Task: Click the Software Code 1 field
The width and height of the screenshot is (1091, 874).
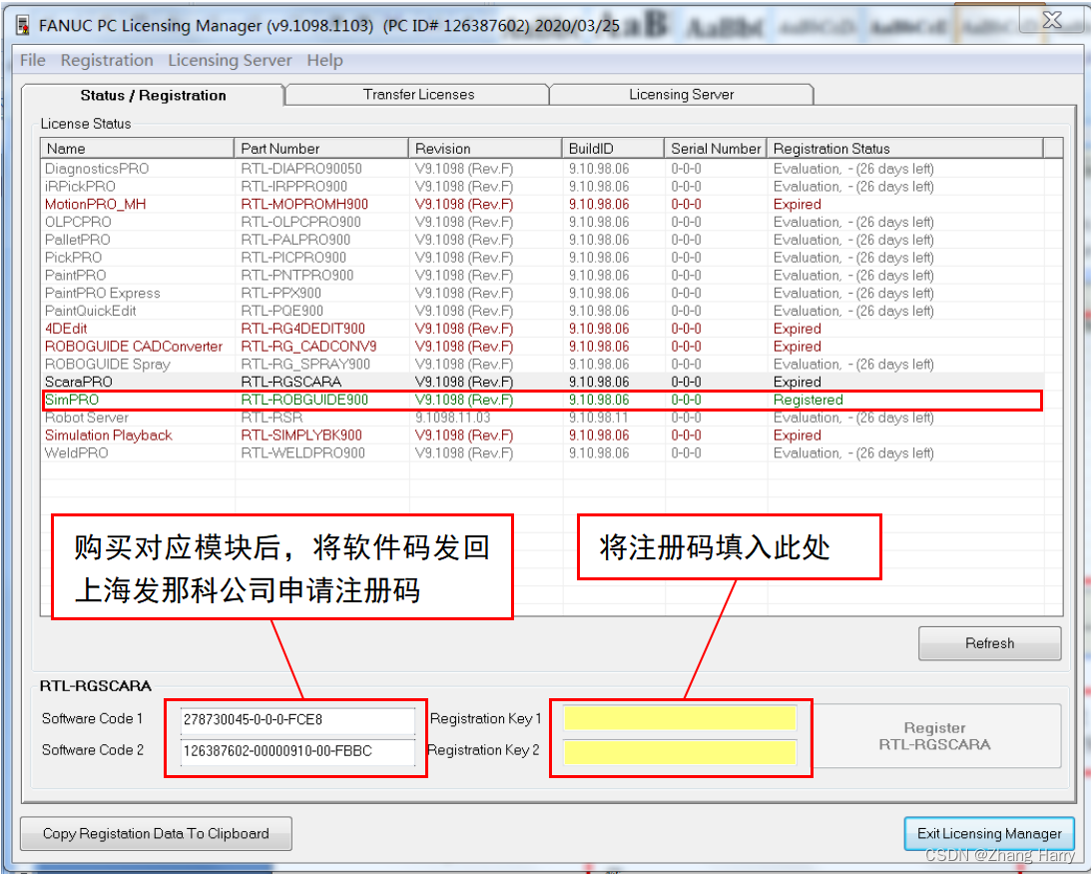Action: 297,720
